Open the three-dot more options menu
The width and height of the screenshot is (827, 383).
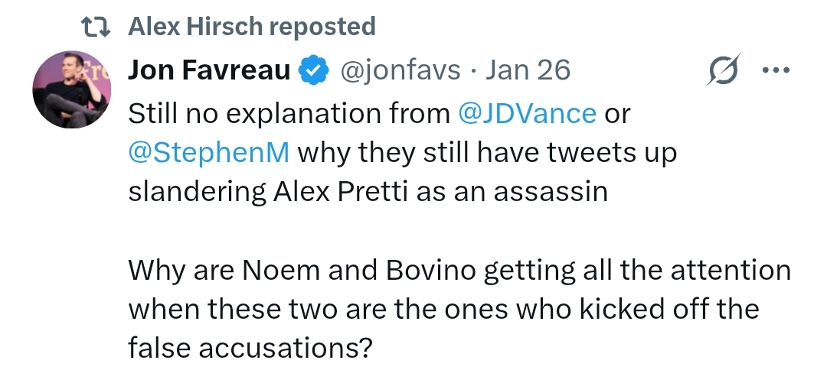[776, 70]
